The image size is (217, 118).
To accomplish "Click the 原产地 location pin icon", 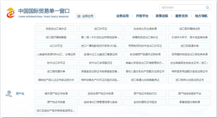I will click(x=9, y=93).
